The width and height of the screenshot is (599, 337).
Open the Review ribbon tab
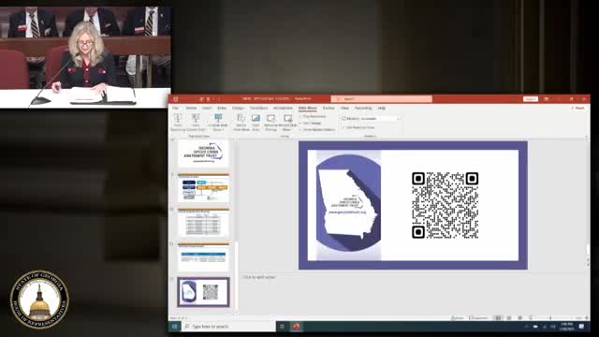[329, 109]
